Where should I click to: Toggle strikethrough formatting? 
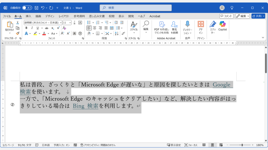coord(47,28)
